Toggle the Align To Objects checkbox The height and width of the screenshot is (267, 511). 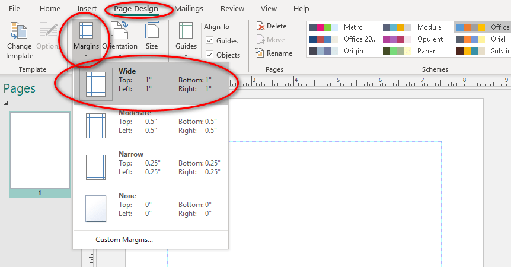tap(210, 55)
